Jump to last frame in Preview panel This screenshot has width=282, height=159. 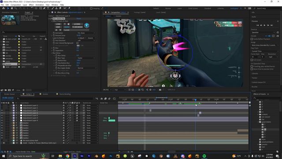[272, 26]
